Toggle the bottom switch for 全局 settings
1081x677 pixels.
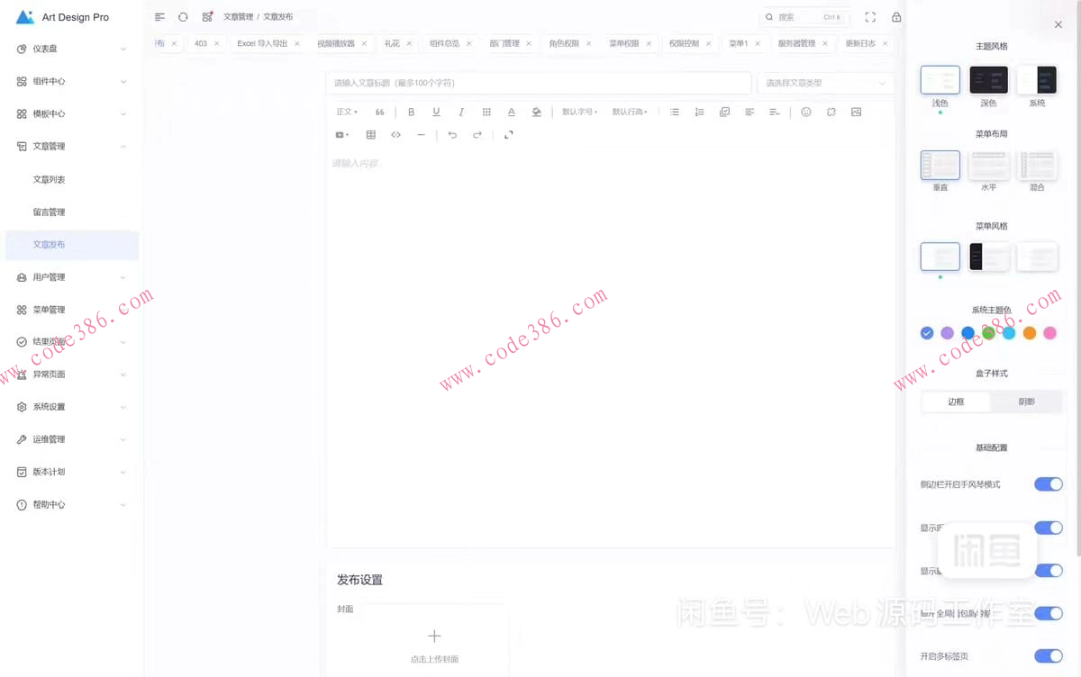click(1048, 613)
